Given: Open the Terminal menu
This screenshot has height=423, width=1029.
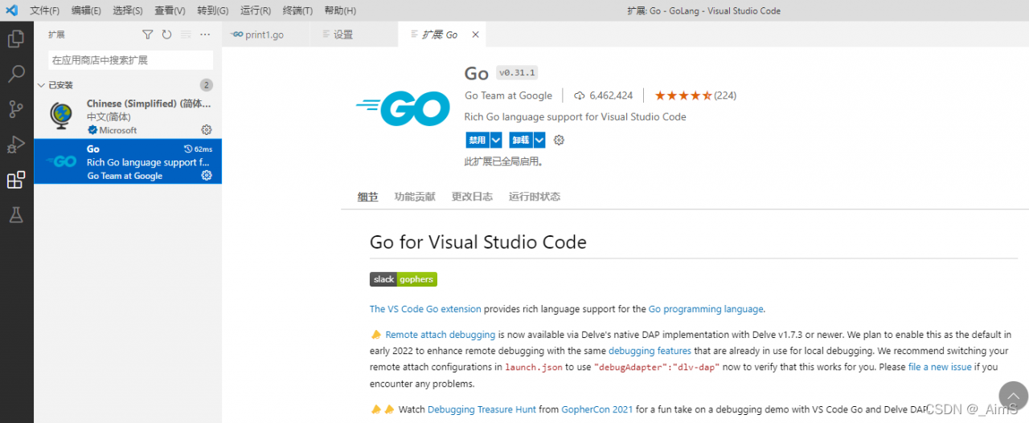Looking at the screenshot, I should click(x=297, y=10).
